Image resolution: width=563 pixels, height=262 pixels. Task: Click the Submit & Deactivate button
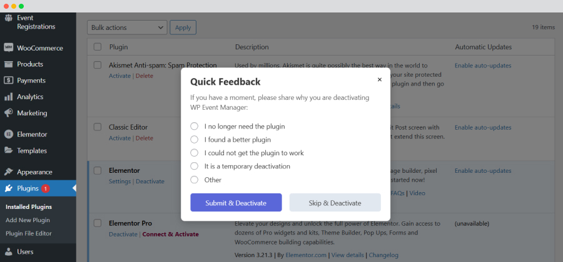(x=236, y=203)
